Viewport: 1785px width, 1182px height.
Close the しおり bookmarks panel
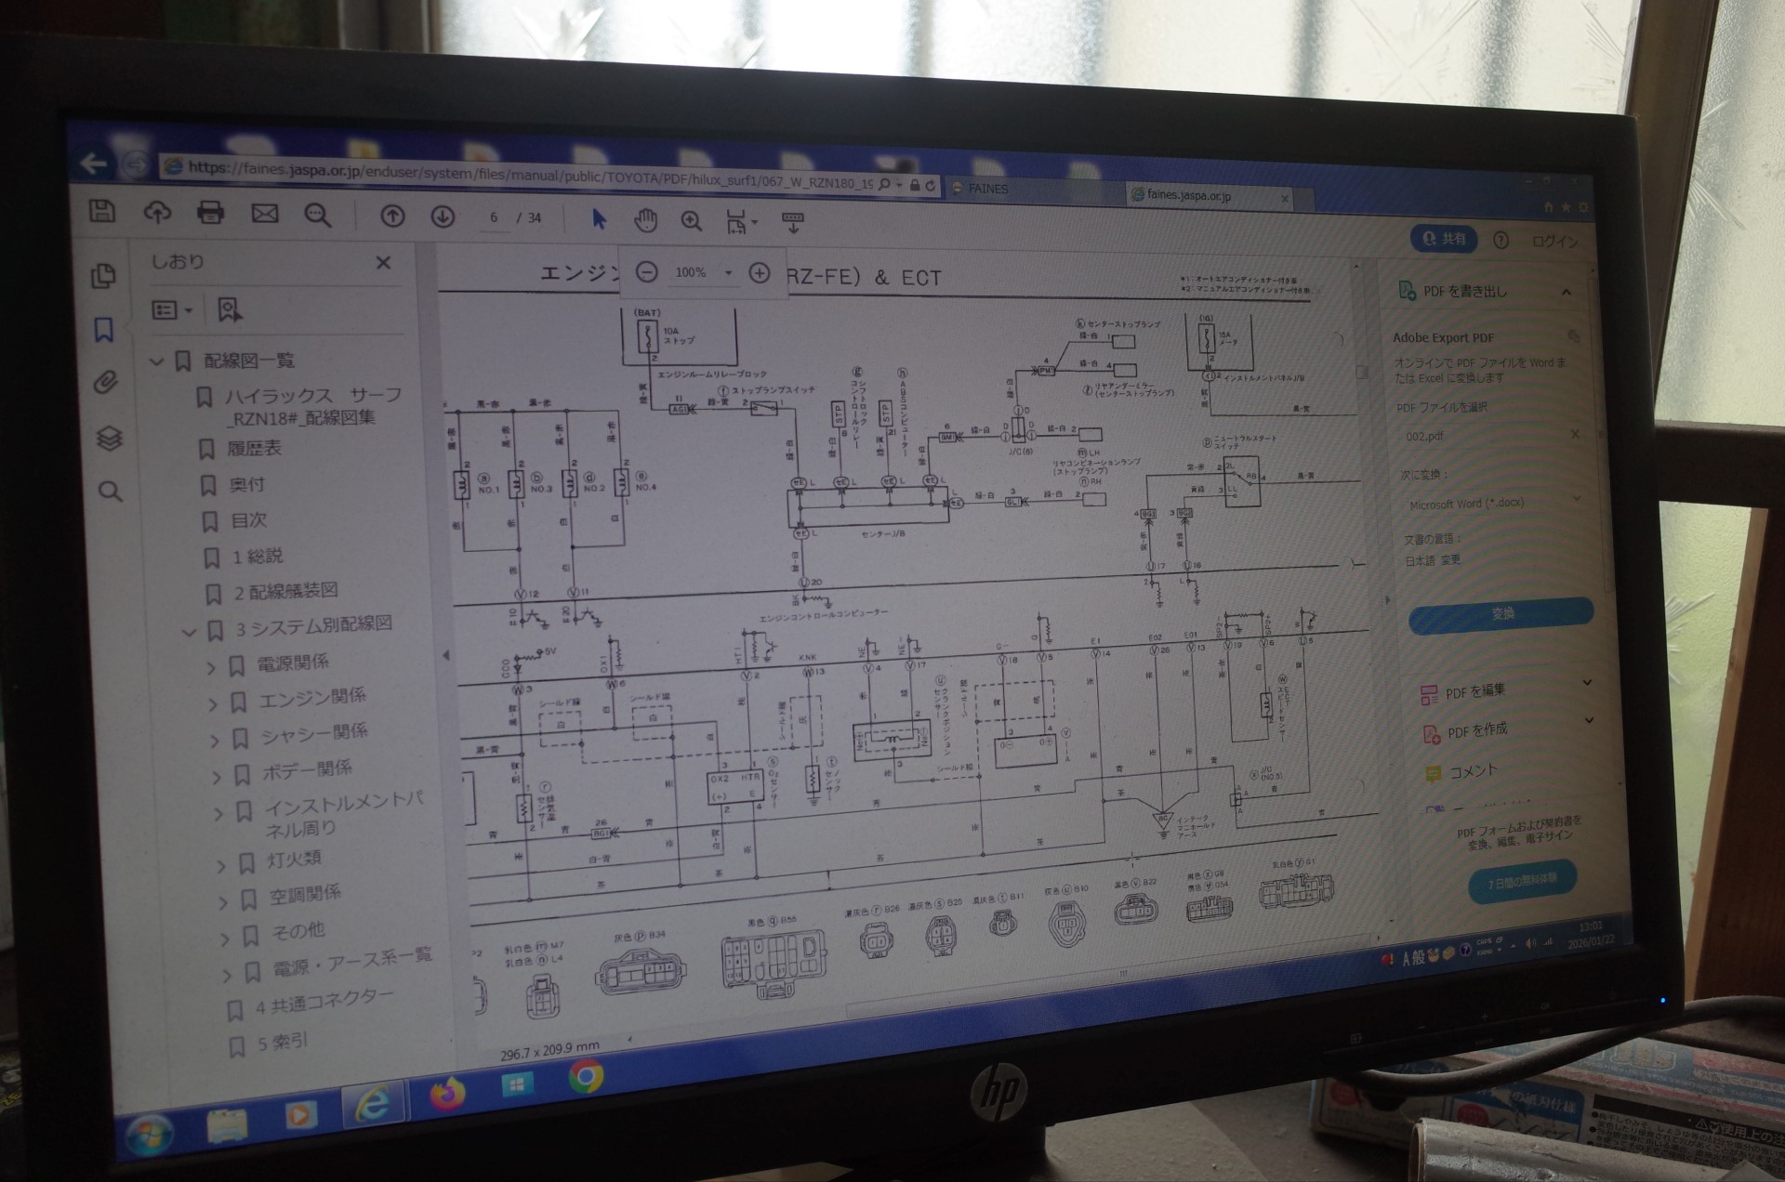point(383,263)
